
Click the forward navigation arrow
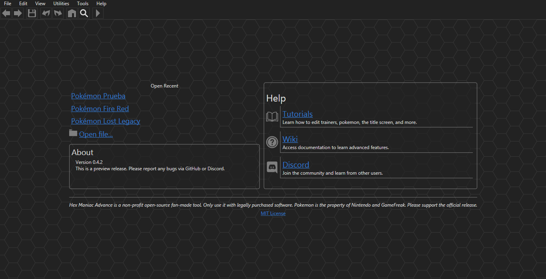click(x=18, y=13)
